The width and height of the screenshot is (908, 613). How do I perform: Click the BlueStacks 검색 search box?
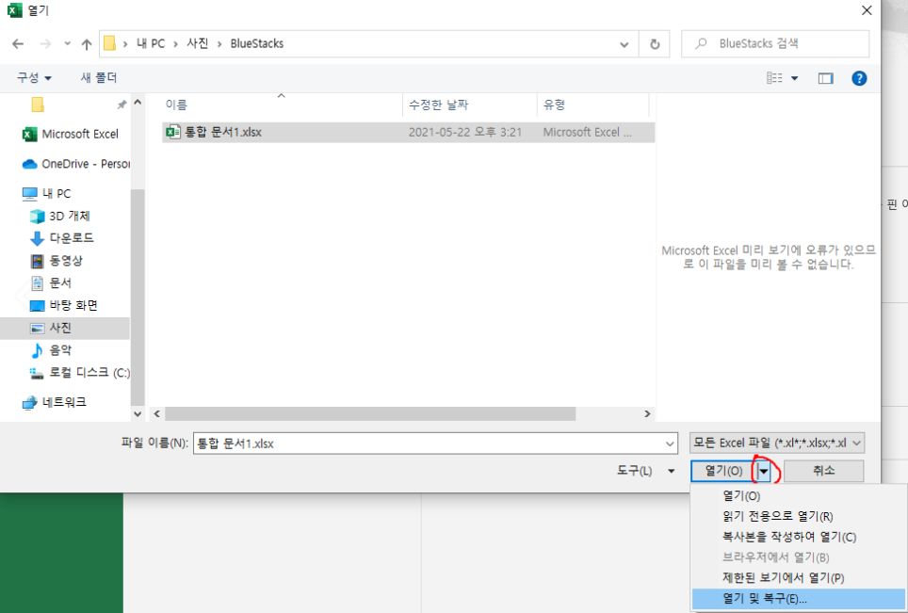[775, 43]
